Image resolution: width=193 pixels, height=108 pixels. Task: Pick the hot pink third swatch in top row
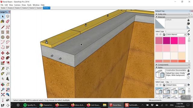(174, 40)
